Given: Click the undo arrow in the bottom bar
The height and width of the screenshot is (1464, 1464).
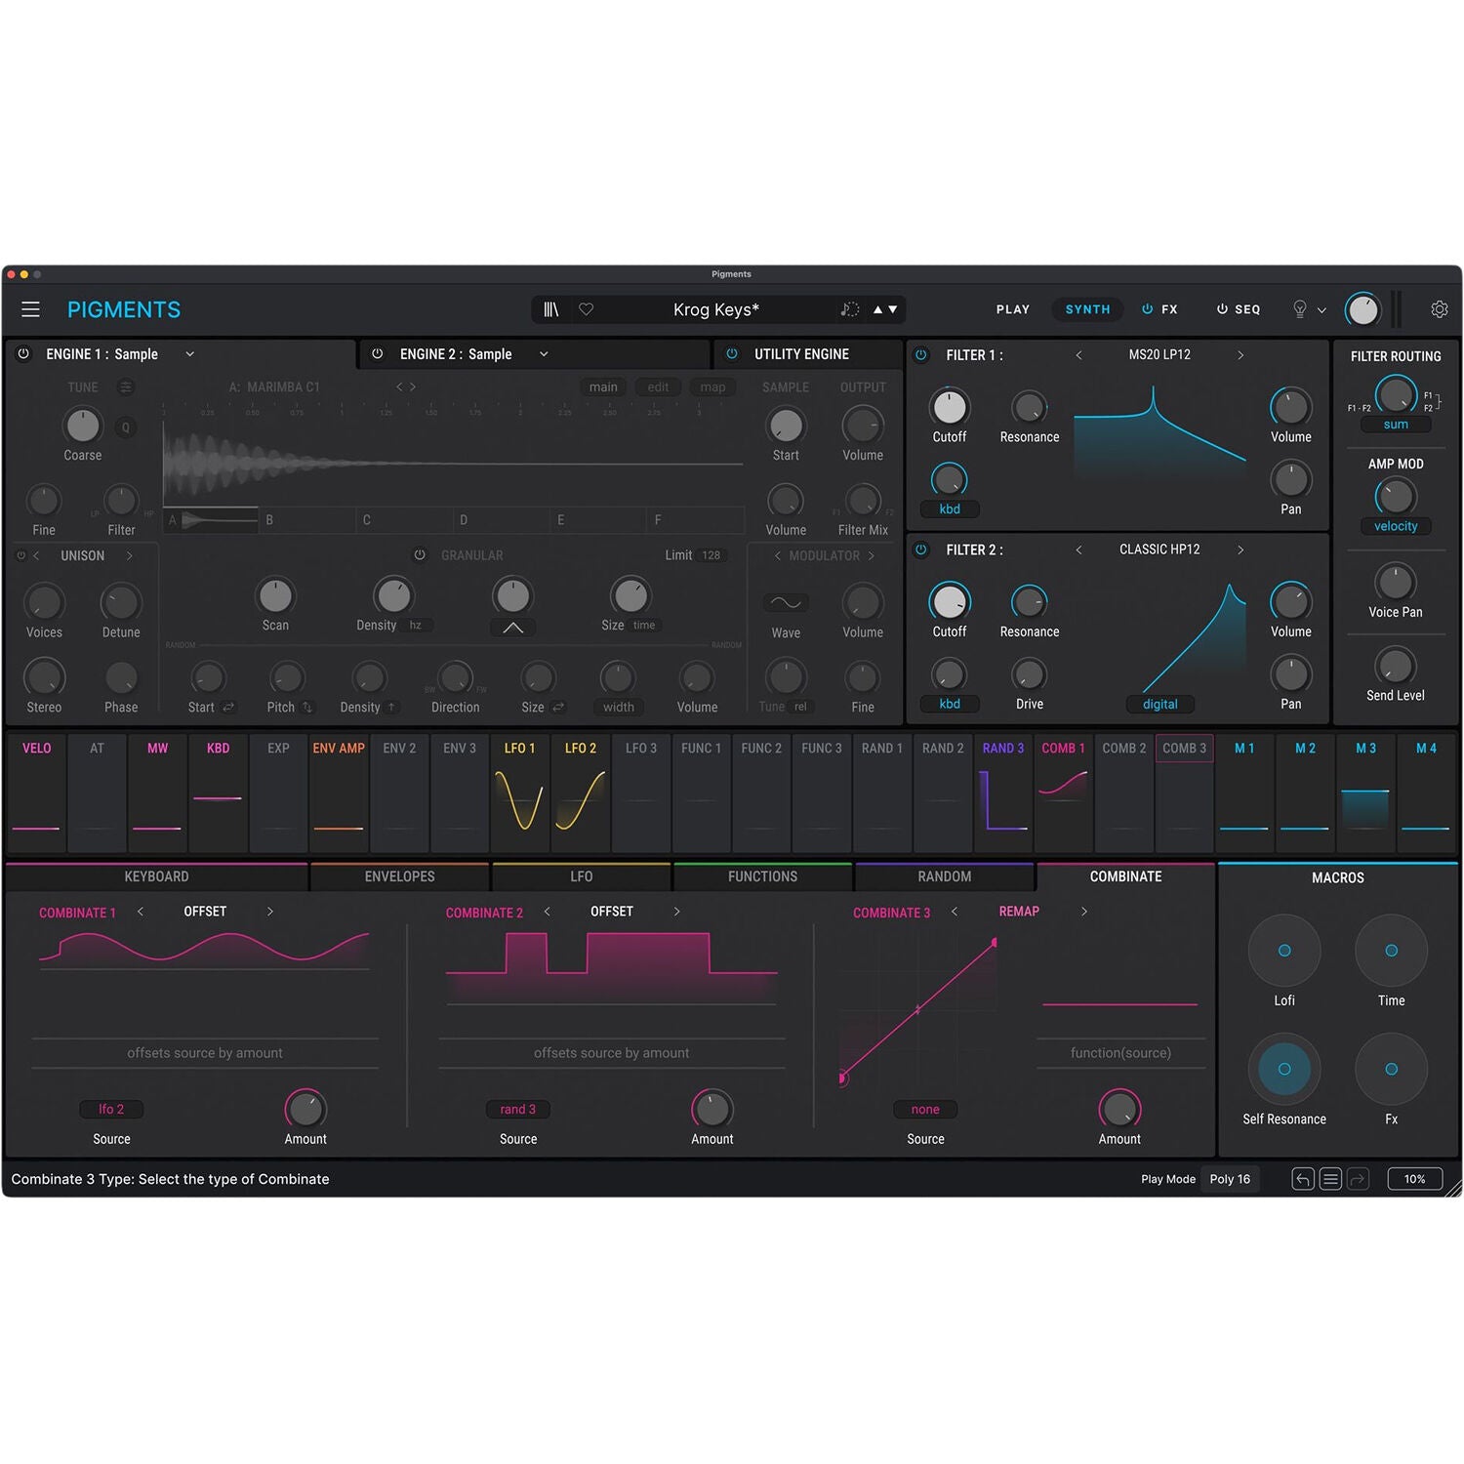Looking at the screenshot, I should (1303, 1179).
